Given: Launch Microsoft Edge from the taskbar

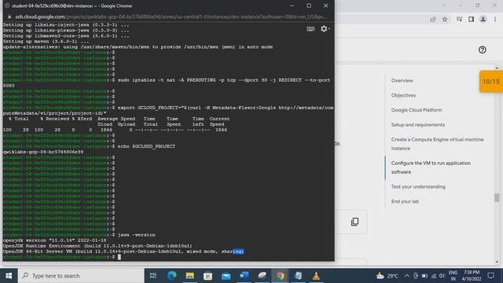Looking at the screenshot, I should [171, 276].
